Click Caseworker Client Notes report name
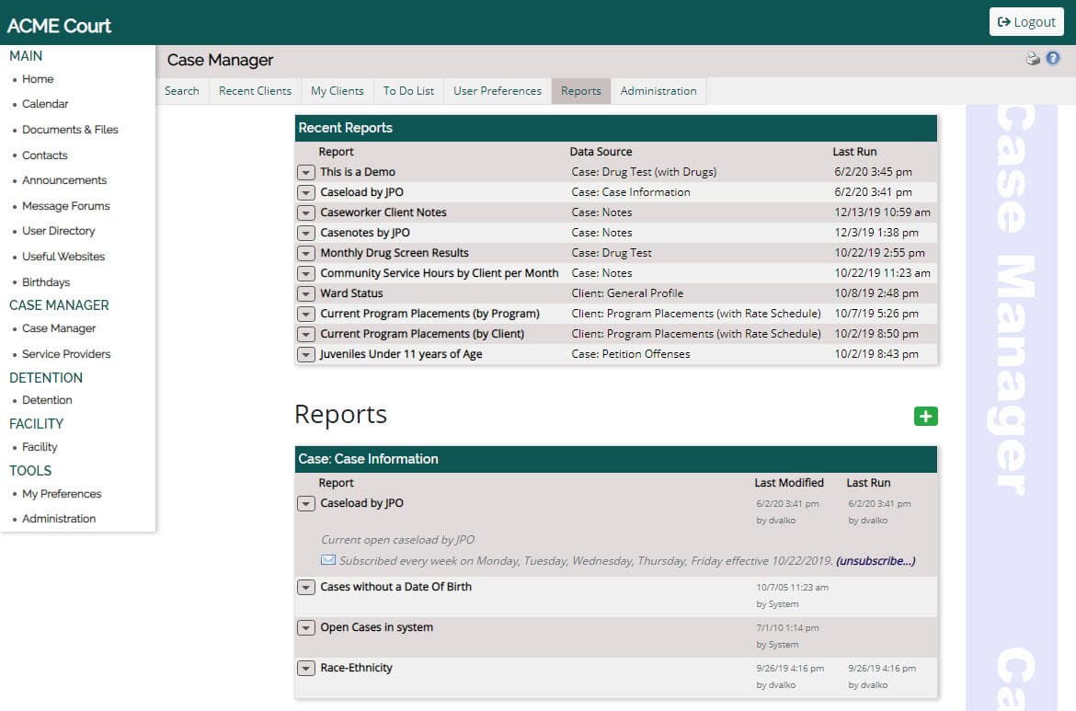1076x711 pixels. 383,212
